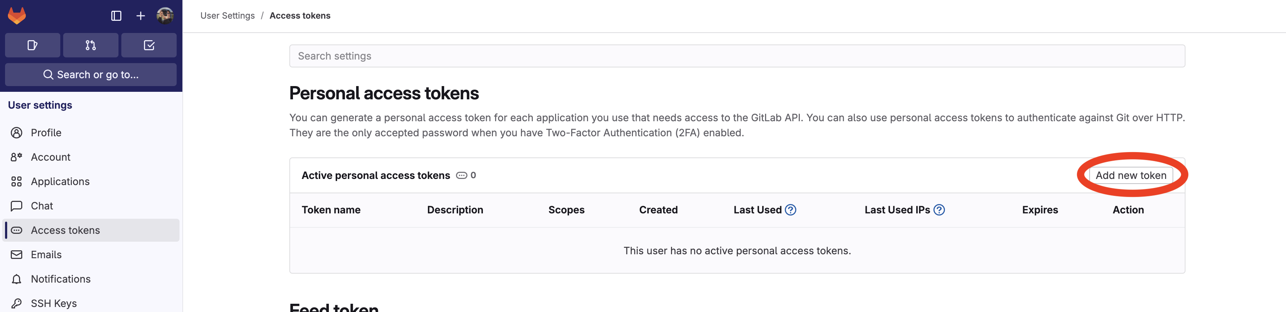Viewport: 1286px width, 312px height.
Task: Select Chat from user settings
Action: (x=42, y=206)
